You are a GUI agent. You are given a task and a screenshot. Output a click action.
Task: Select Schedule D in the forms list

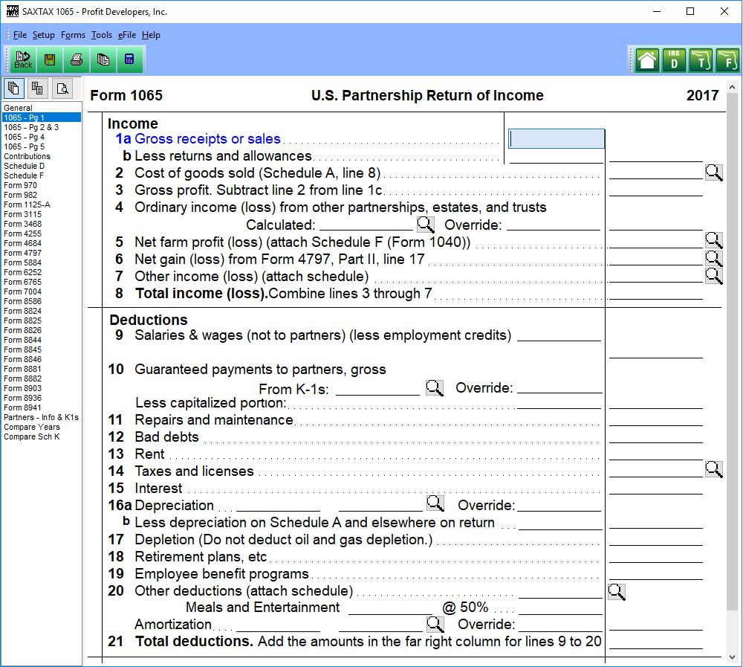coord(24,166)
